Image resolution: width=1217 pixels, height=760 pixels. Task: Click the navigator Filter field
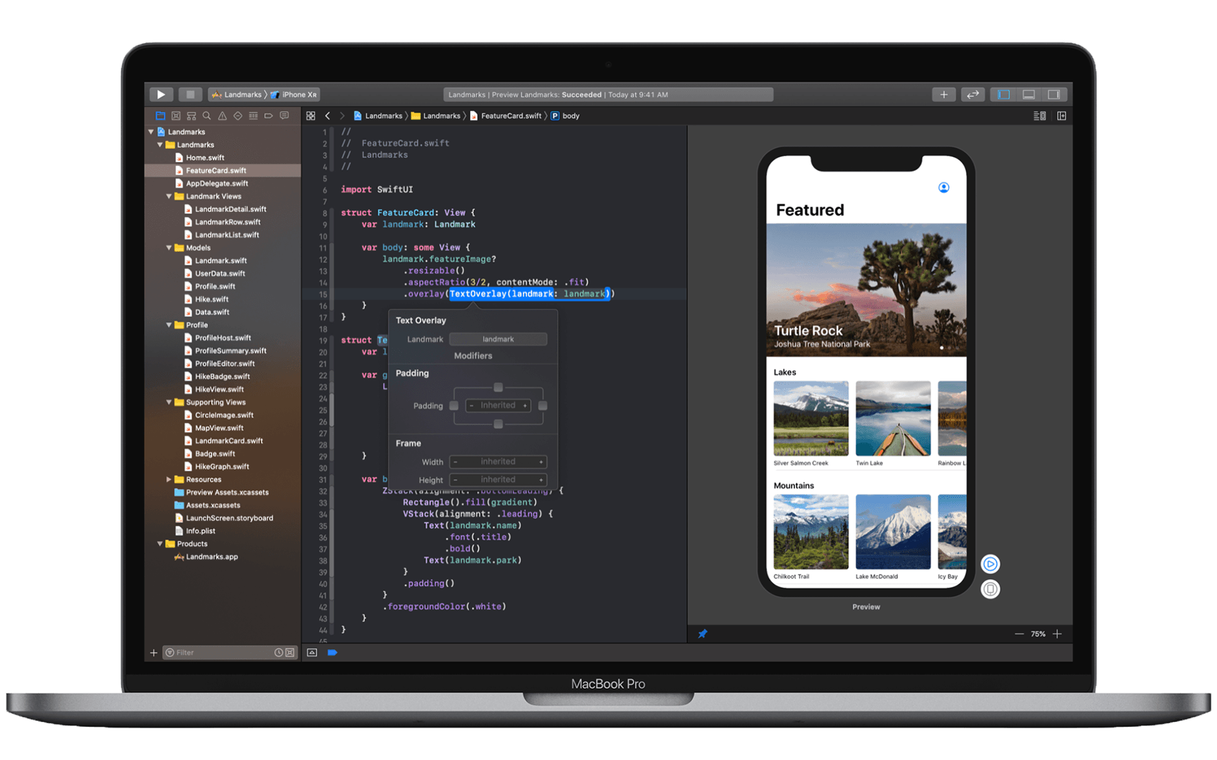[x=219, y=653]
